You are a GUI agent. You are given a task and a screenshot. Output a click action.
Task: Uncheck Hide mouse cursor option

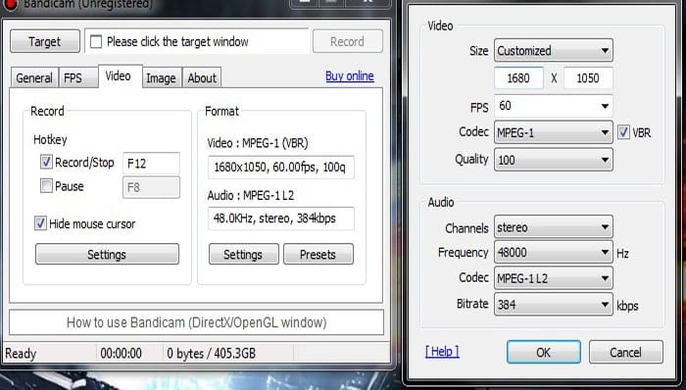click(x=40, y=223)
